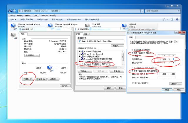Select the VMware Network Adapter VMnet8 icon
Viewport: 188px width, 123px height.
coord(51,26)
